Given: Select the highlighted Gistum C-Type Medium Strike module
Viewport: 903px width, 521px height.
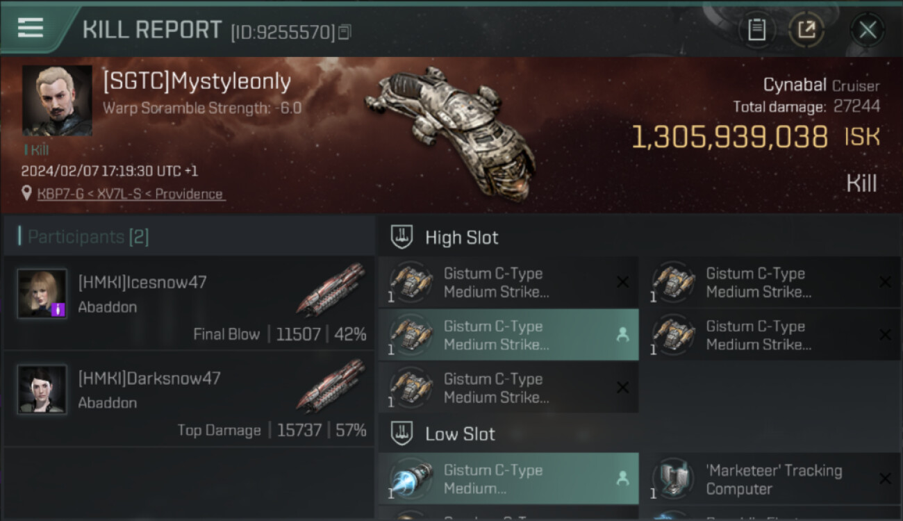Looking at the screenshot, I should tap(508, 335).
